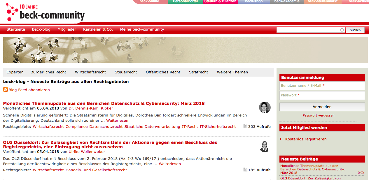
Task: Open the Monatliches Themenupdate article title
Action: tap(104, 103)
